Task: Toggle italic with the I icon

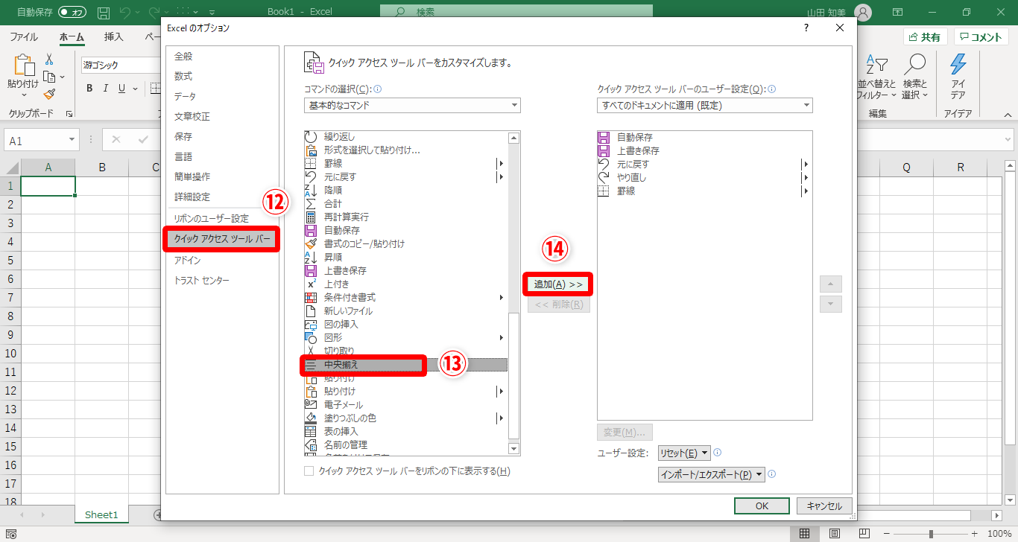Action: pos(106,89)
